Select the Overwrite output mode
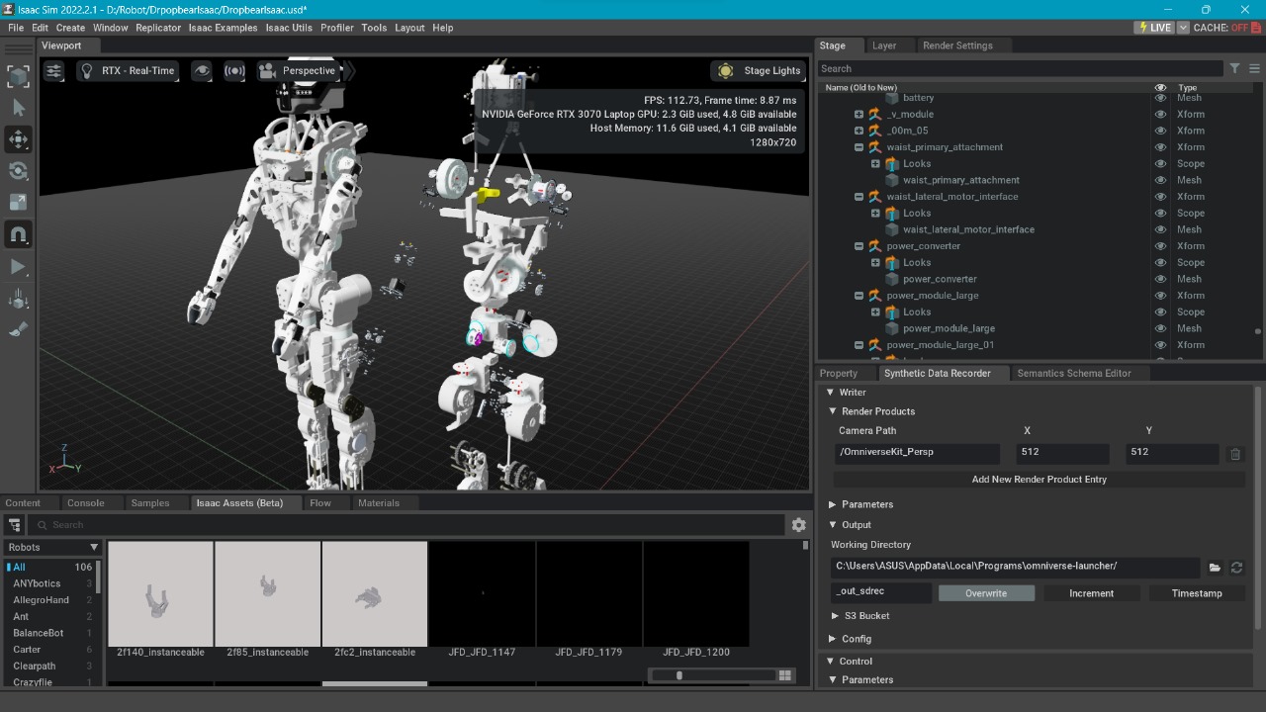 point(986,593)
